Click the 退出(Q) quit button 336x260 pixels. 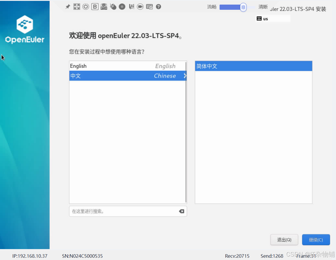(284, 240)
